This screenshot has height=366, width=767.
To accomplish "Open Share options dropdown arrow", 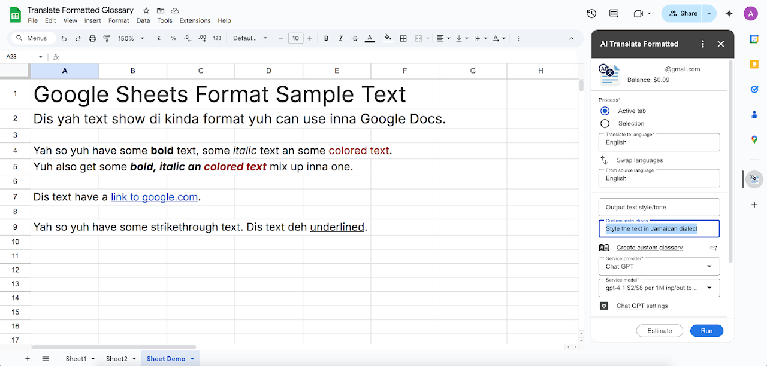I will (709, 13).
